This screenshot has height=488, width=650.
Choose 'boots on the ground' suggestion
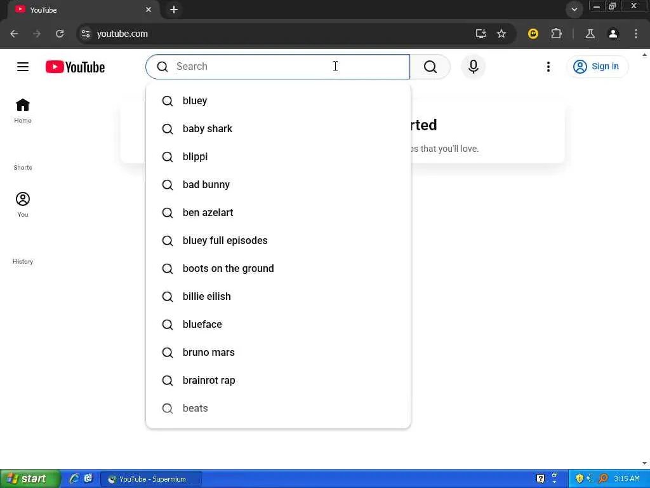[x=278, y=269]
